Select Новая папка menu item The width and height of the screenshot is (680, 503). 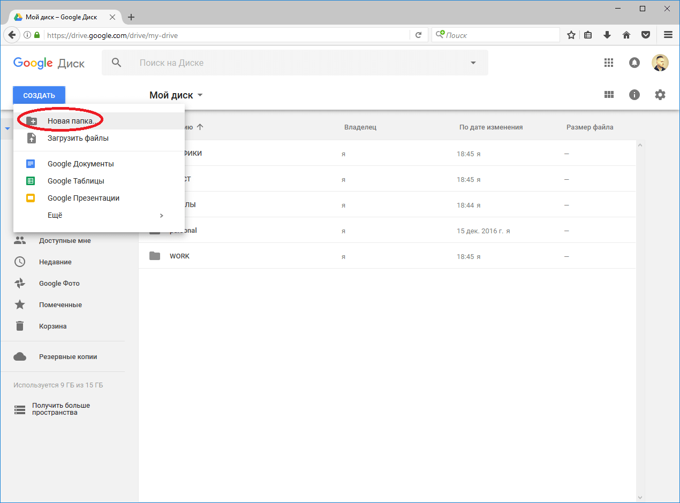point(71,121)
